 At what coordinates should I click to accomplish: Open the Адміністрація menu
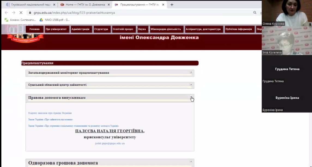tap(80, 29)
